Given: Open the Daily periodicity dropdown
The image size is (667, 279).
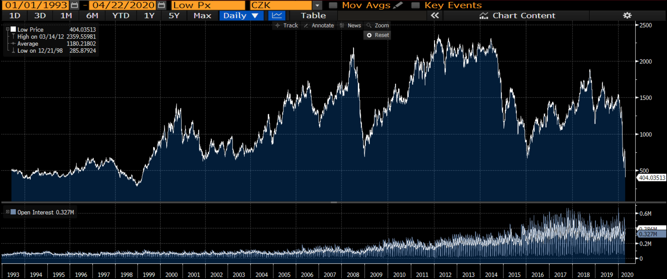Looking at the screenshot, I should [x=241, y=15].
